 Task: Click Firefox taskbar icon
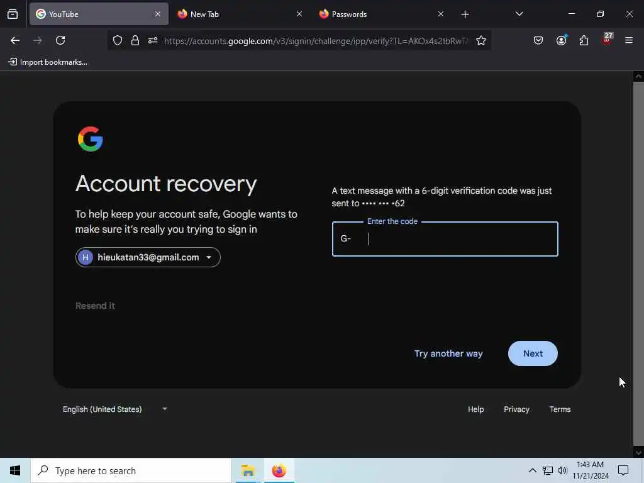(x=279, y=470)
